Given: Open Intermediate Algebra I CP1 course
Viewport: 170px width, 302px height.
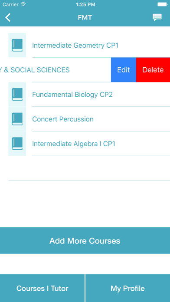Looking at the screenshot, I should pyautogui.click(x=74, y=144).
